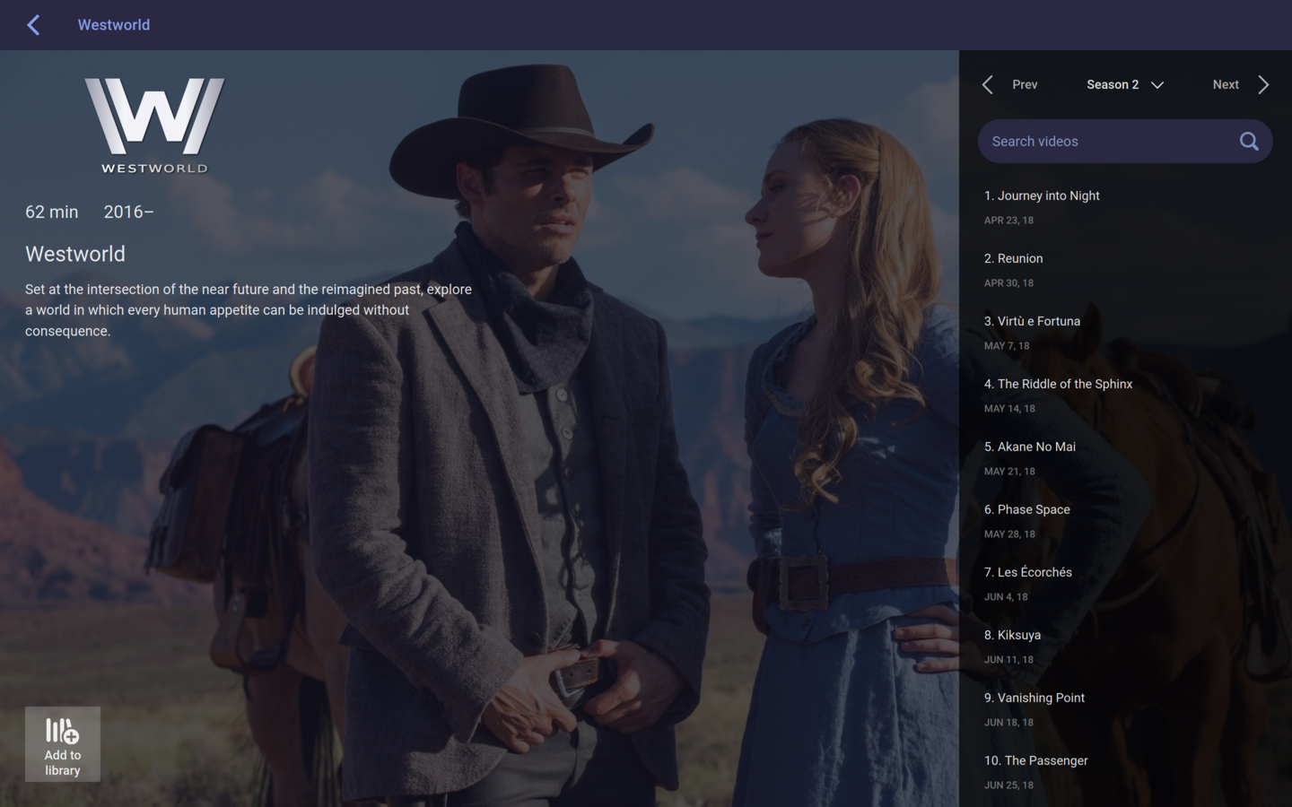
Task: Click the previous season chevron arrow
Action: [x=988, y=84]
